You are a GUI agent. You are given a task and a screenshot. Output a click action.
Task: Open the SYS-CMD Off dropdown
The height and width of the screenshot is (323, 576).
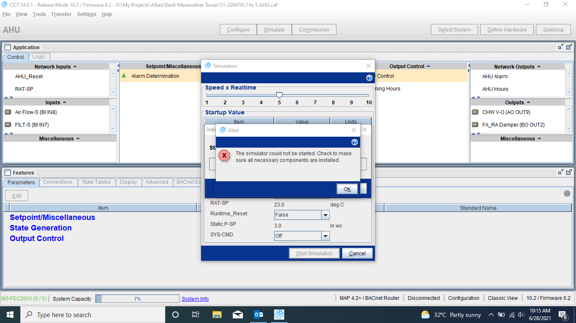point(325,236)
